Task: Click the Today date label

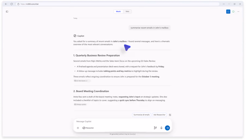Action: pos(75,18)
